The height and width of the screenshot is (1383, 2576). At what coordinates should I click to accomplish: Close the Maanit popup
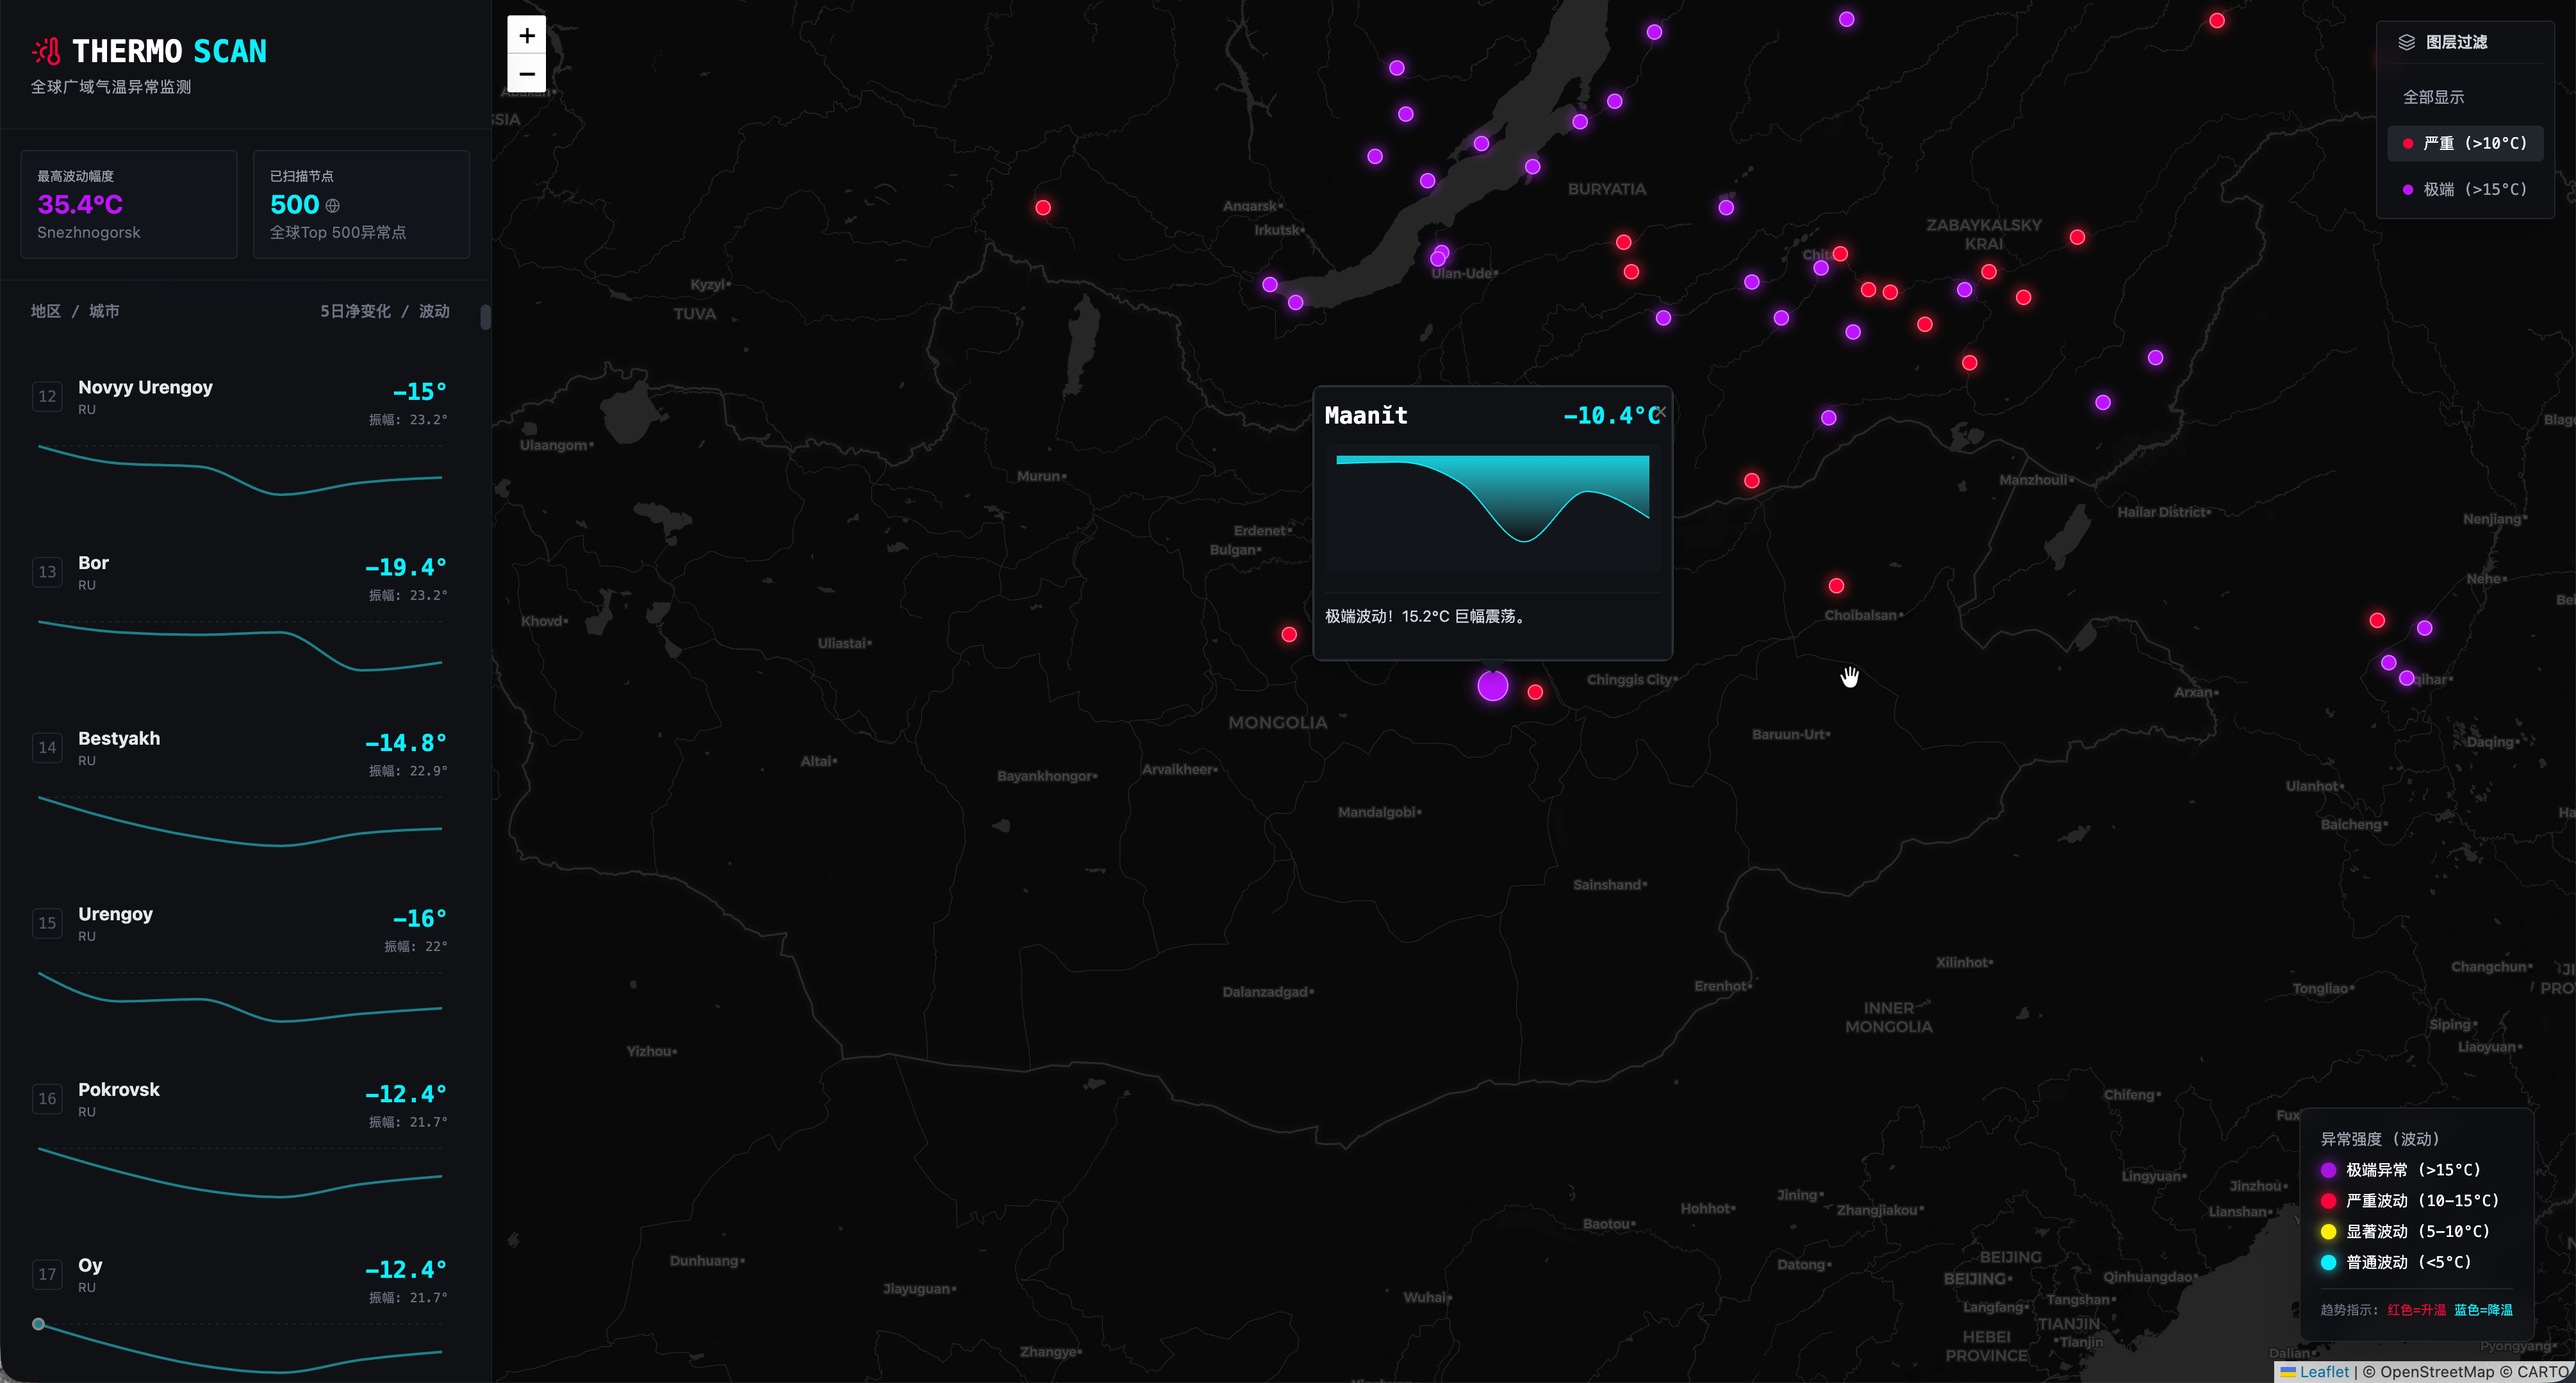tap(1661, 412)
